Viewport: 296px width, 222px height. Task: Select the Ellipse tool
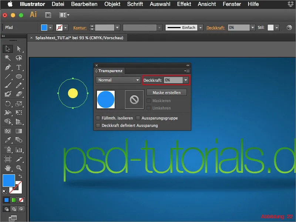(x=19, y=76)
